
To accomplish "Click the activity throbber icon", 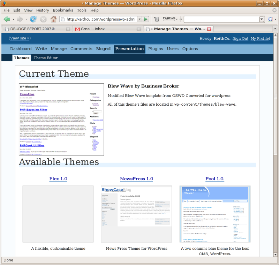I will pos(274,10).
